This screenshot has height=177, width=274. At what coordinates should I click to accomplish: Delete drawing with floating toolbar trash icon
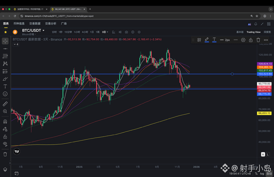click(258, 40)
